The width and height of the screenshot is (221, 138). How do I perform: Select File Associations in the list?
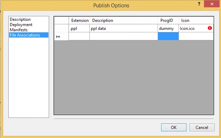point(29,35)
